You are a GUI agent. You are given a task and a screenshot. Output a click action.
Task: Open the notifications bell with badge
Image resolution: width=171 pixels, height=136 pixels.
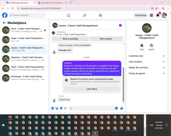point(158,15)
